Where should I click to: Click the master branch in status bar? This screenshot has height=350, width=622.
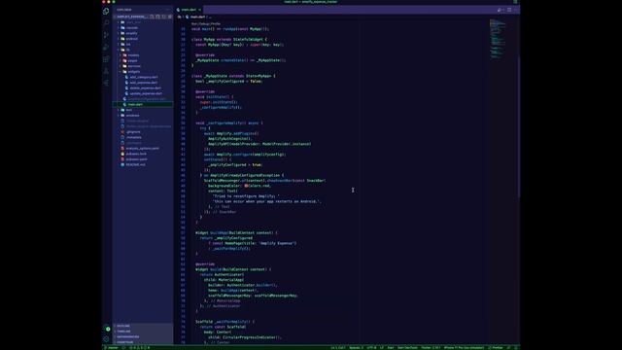coord(112,348)
